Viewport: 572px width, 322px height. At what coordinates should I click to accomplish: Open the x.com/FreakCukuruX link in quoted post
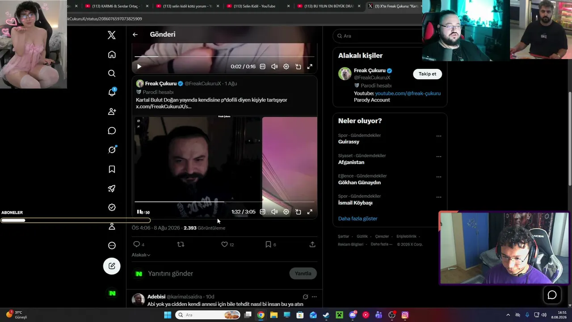164,106
